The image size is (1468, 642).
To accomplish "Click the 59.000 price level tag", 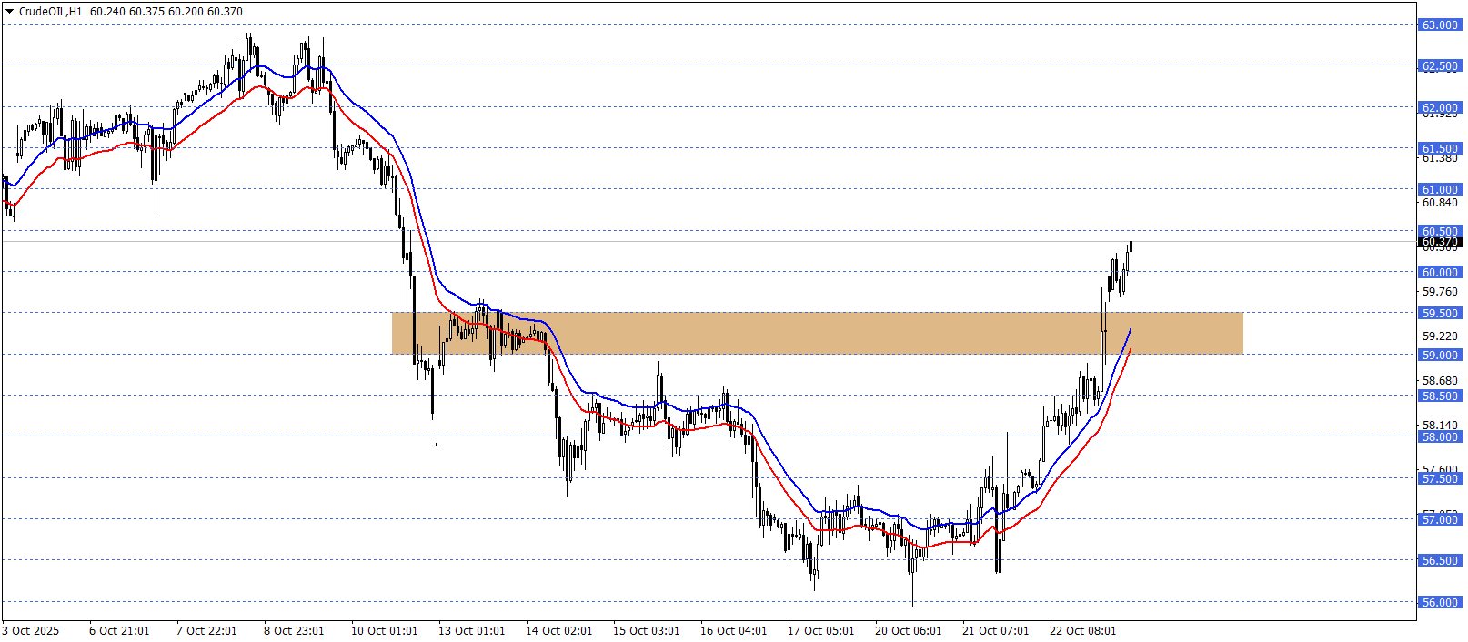I will click(x=1440, y=355).
